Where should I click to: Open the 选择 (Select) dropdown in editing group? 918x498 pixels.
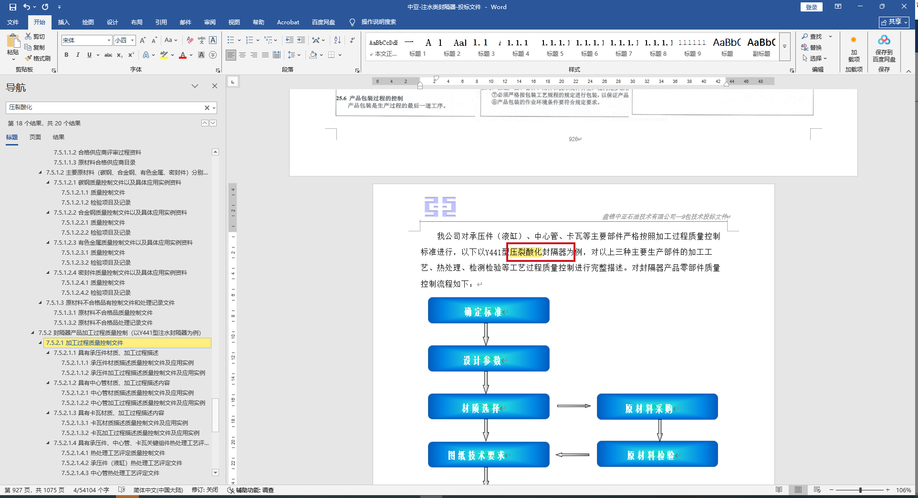(814, 58)
